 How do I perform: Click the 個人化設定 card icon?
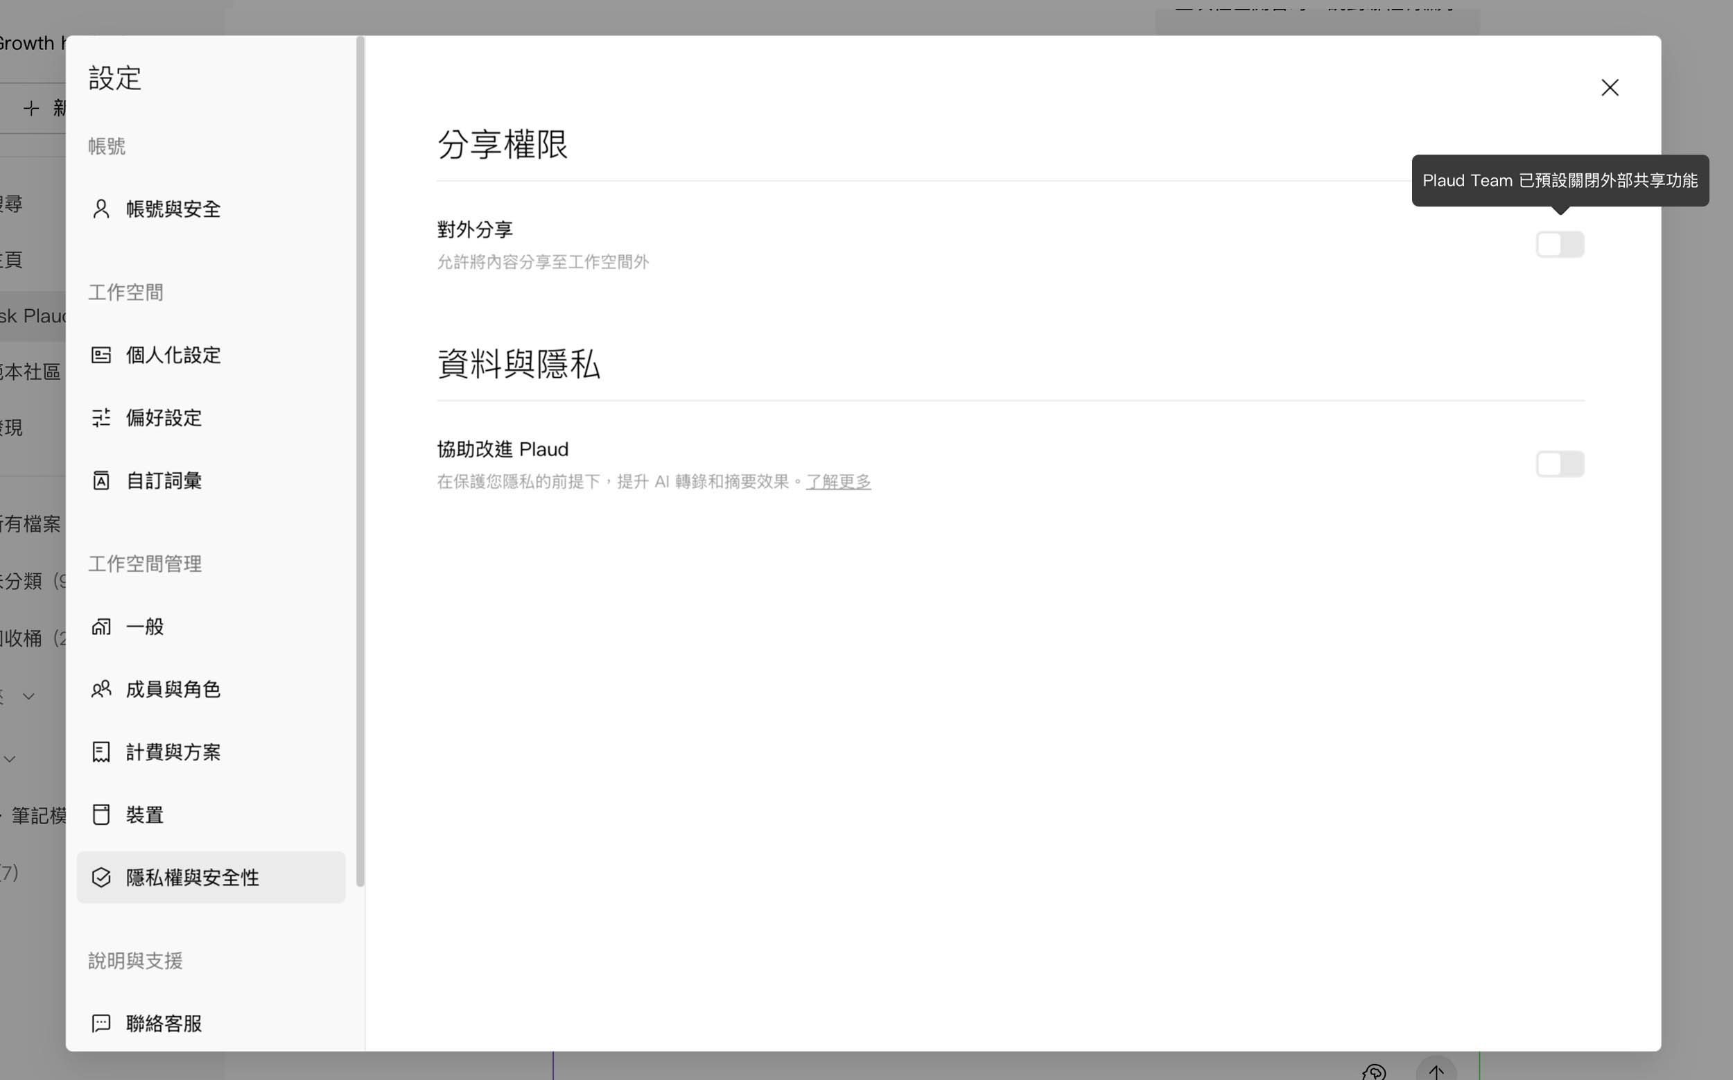pos(101,355)
